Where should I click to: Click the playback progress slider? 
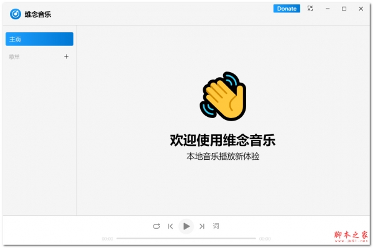(186, 238)
